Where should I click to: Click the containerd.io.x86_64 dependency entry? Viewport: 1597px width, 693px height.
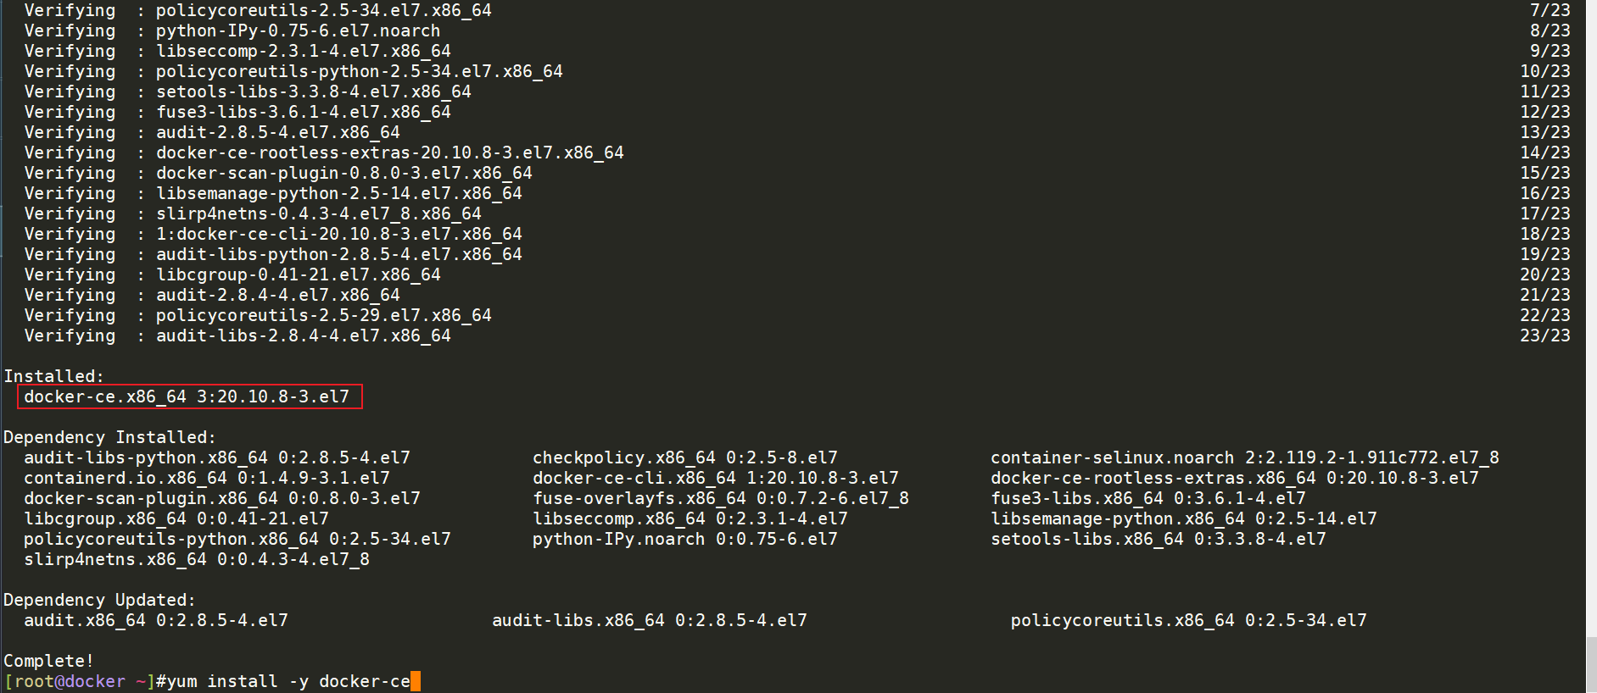(x=207, y=478)
